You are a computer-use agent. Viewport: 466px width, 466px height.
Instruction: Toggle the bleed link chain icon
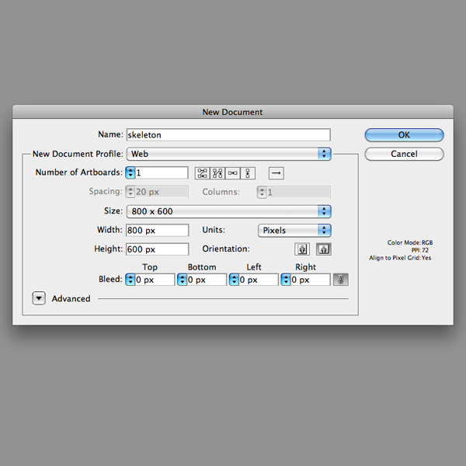click(x=340, y=280)
